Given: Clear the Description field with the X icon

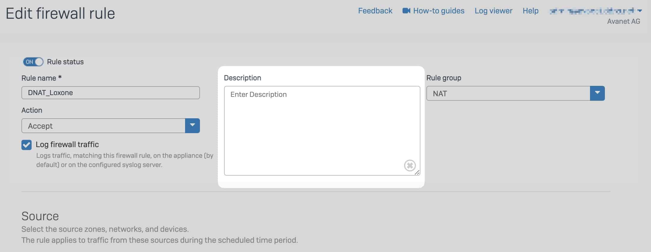Looking at the screenshot, I should tap(410, 166).
